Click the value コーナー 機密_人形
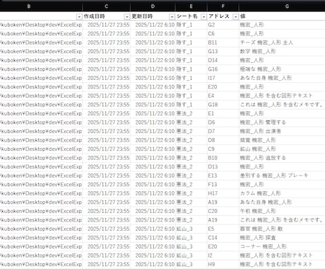 [264, 246]
